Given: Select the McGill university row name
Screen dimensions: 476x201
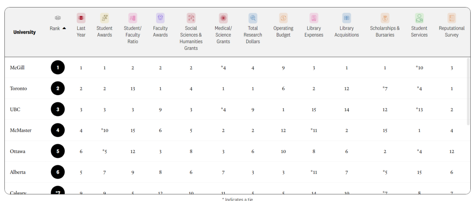Looking at the screenshot, I should [17, 68].
